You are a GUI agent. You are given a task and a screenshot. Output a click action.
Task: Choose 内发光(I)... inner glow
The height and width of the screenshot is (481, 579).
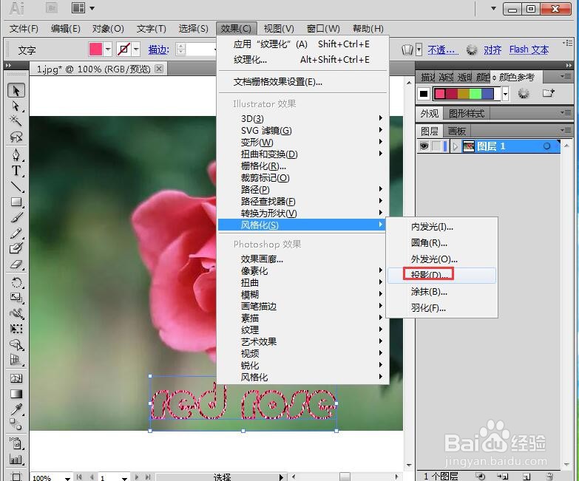click(x=441, y=227)
